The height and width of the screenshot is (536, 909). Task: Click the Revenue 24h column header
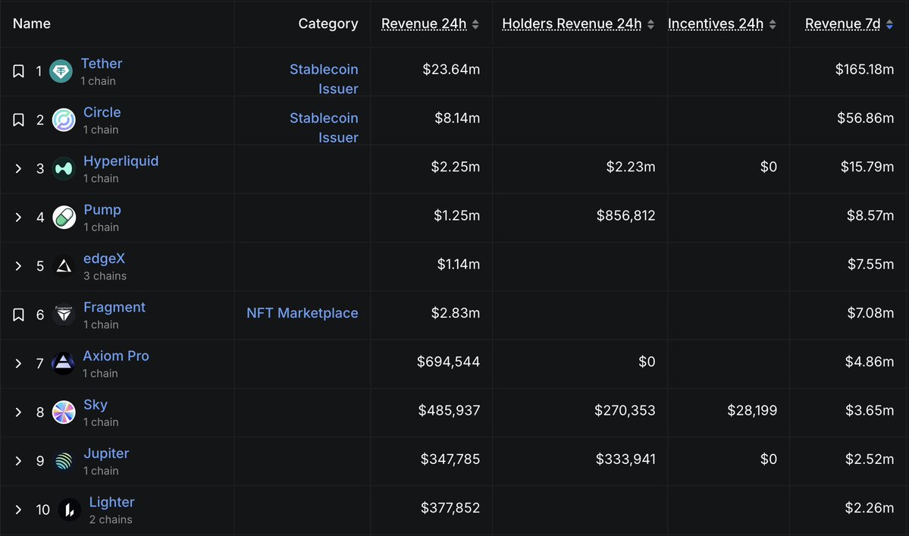424,24
